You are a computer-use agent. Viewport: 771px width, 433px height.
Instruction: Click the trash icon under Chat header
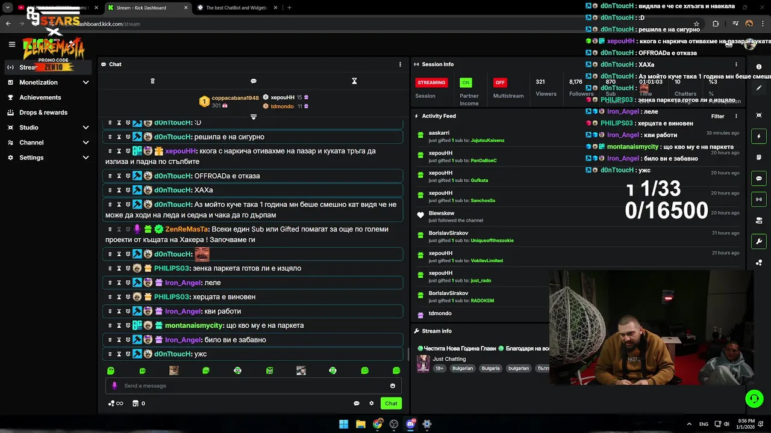pos(152,81)
